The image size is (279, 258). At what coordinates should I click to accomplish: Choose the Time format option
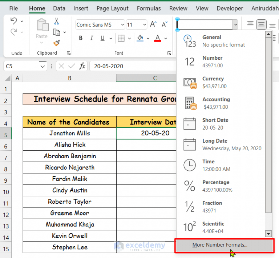221,165
